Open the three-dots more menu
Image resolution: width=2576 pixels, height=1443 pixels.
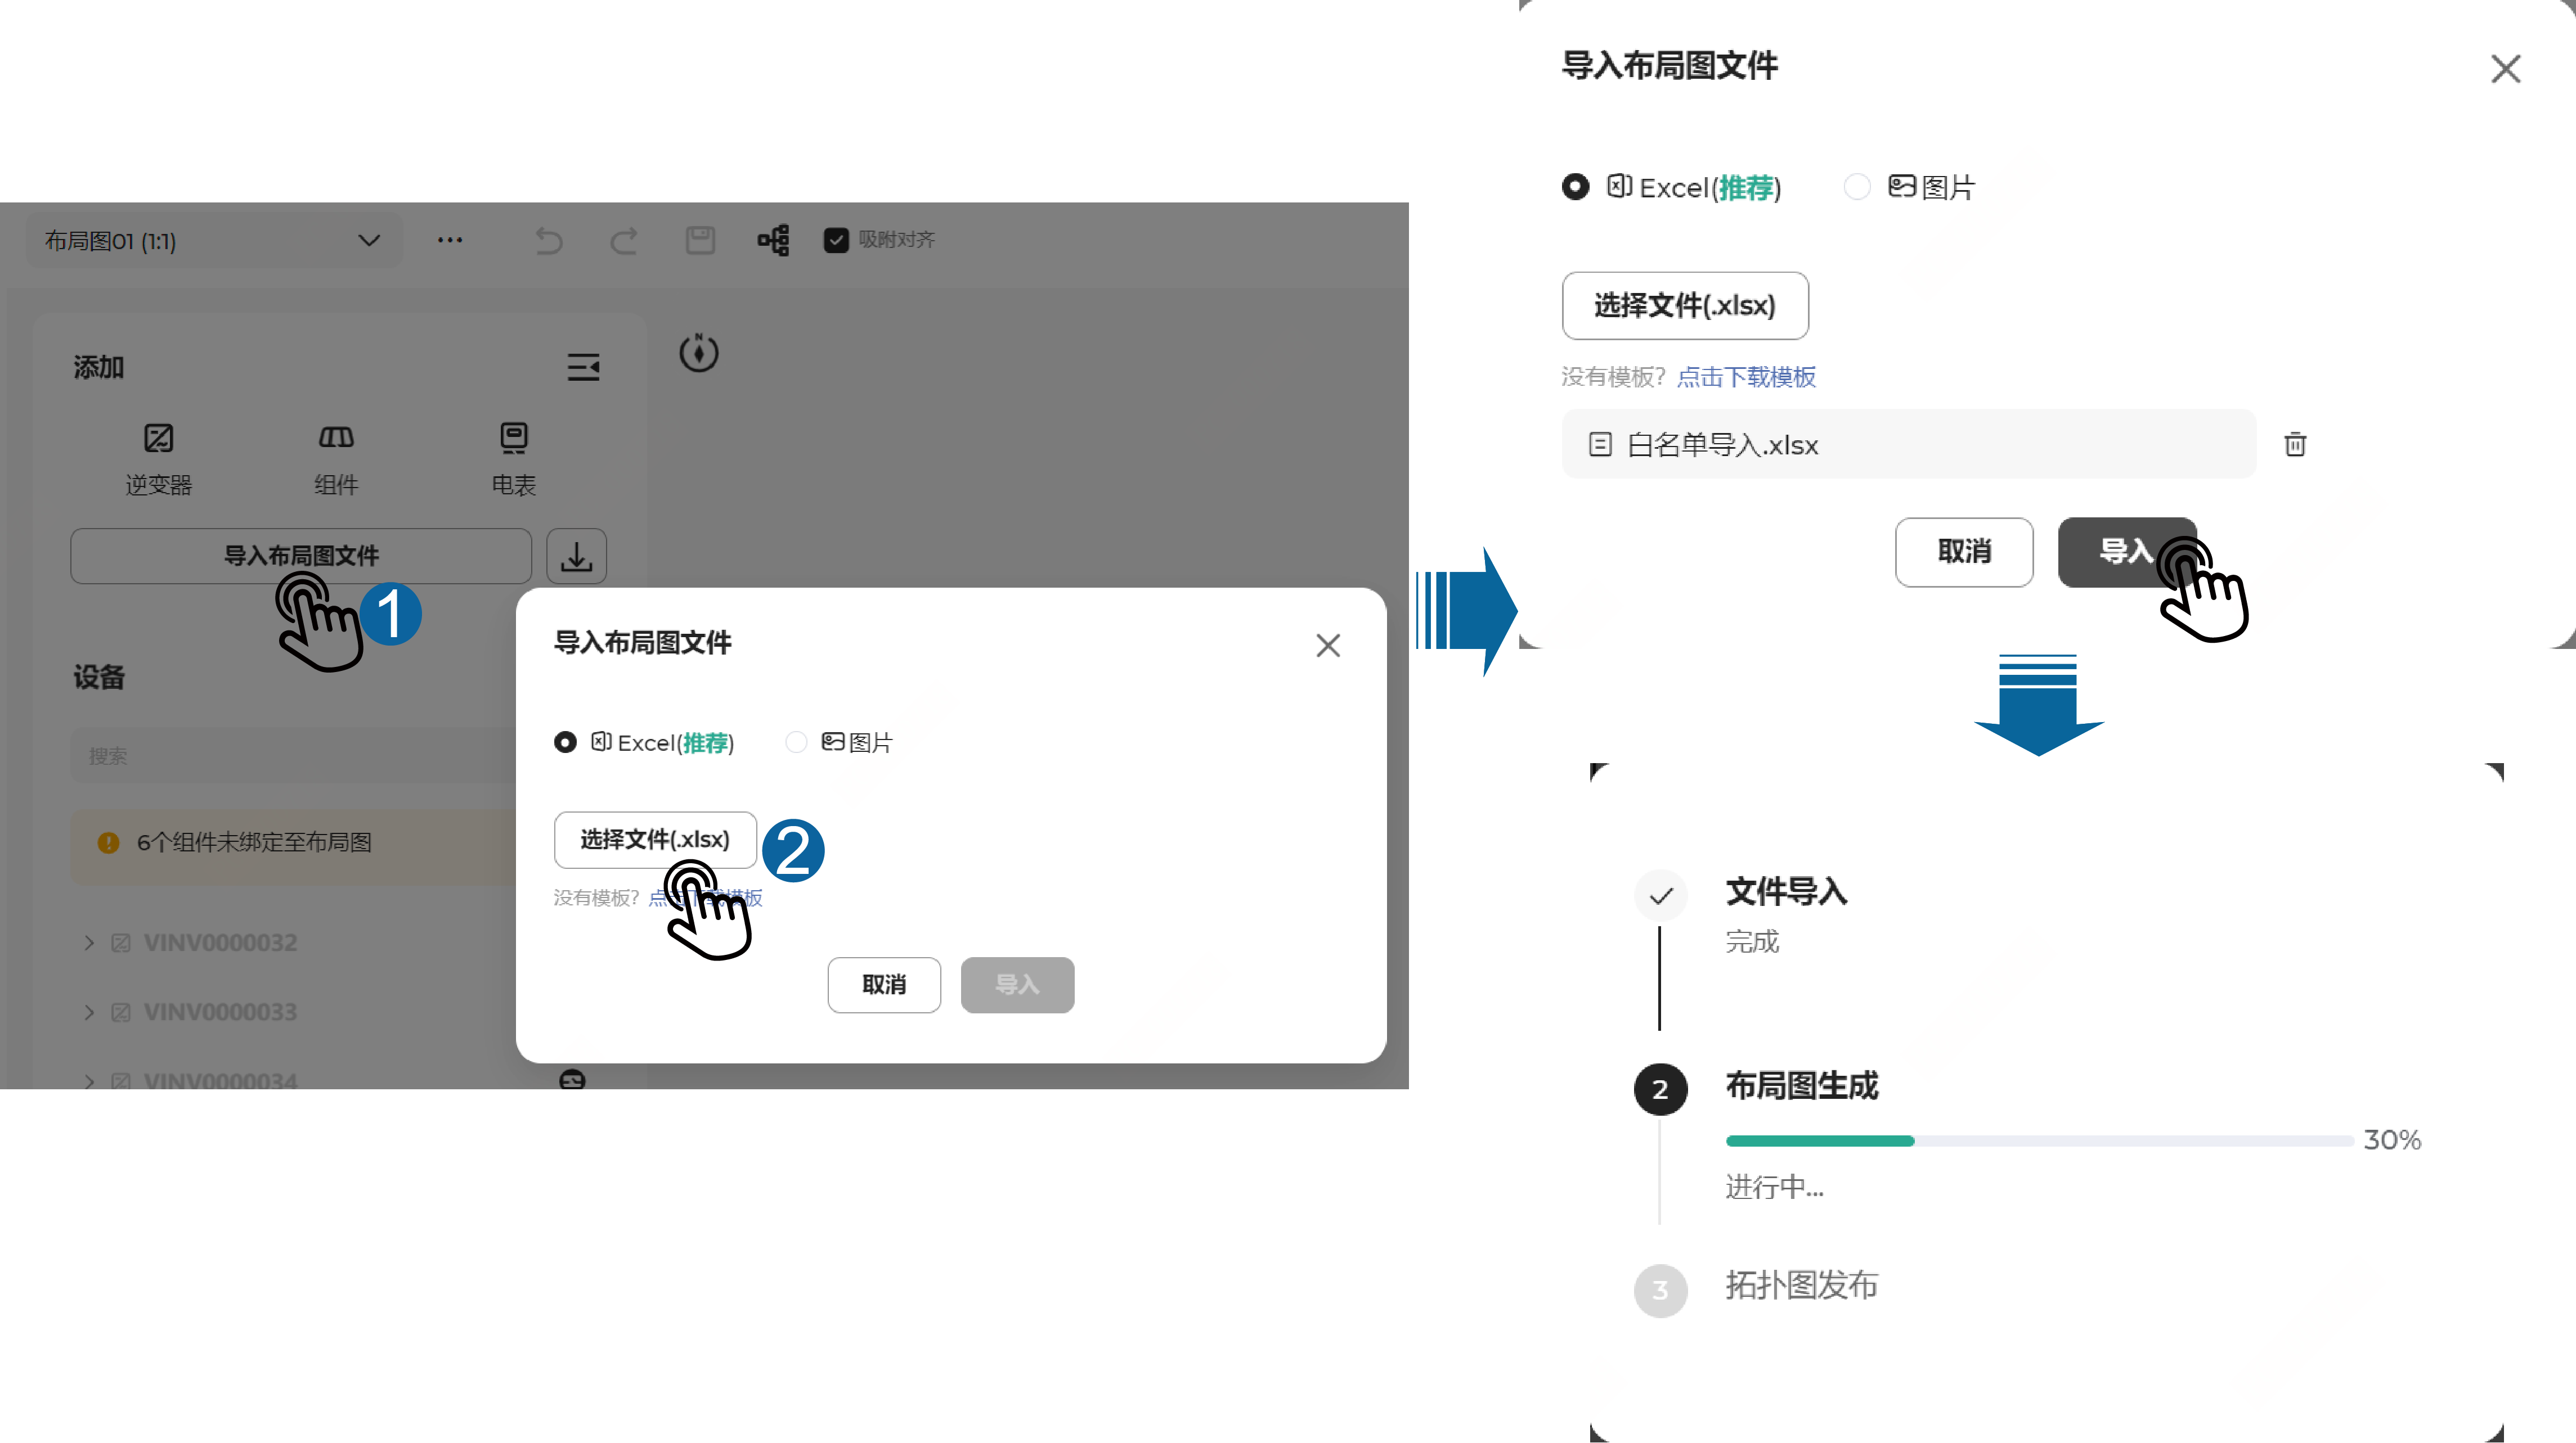pos(450,240)
